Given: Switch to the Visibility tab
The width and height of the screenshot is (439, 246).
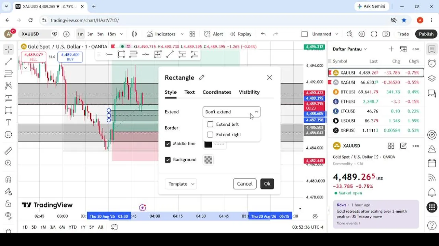Looking at the screenshot, I should (249, 92).
